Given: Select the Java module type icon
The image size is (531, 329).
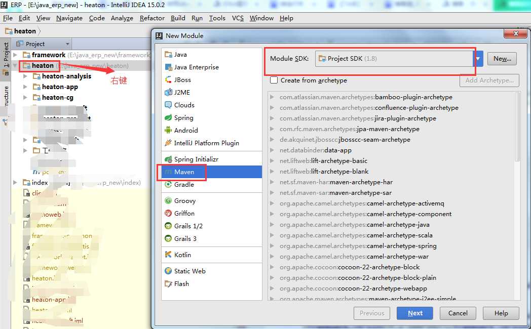Looking at the screenshot, I should pos(168,55).
